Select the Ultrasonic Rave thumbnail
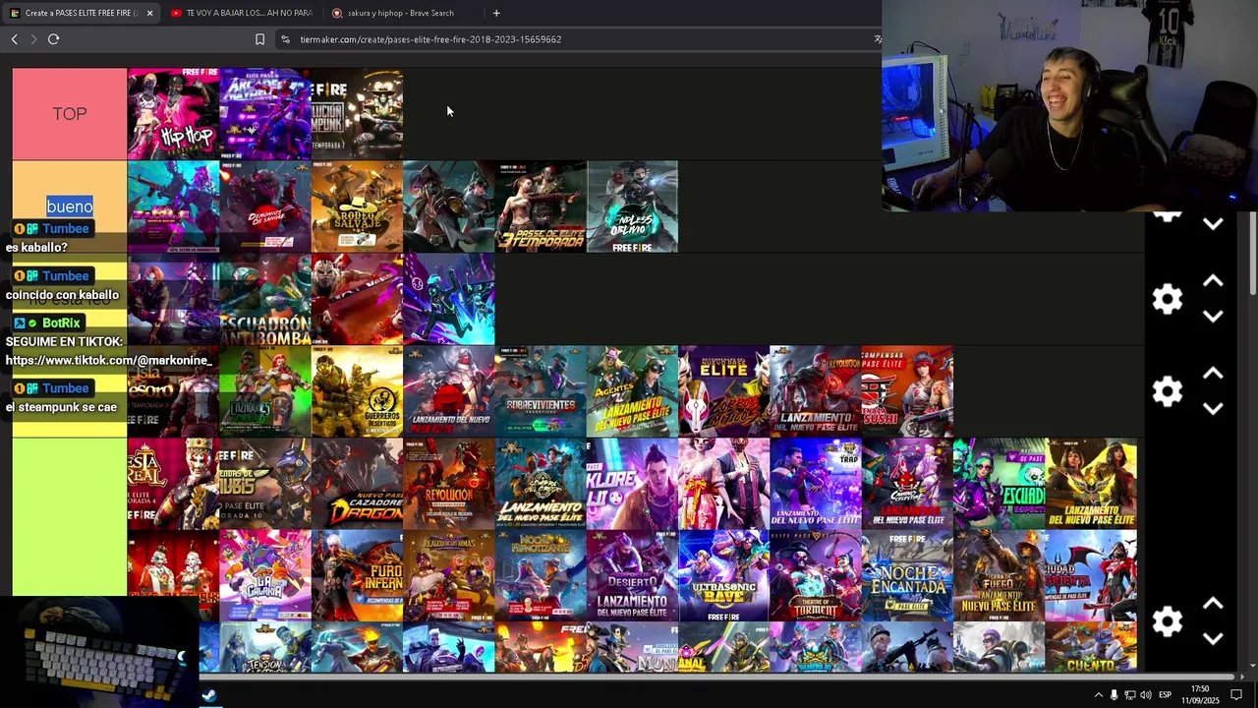 723,576
